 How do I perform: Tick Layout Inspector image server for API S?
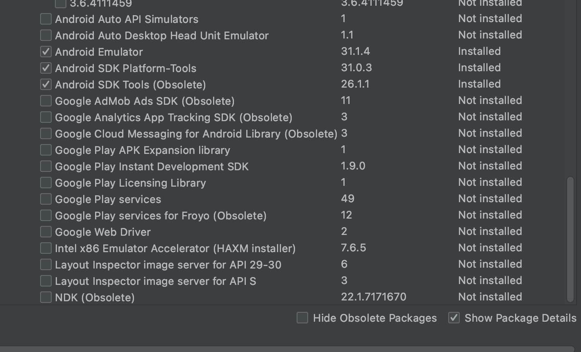click(46, 281)
